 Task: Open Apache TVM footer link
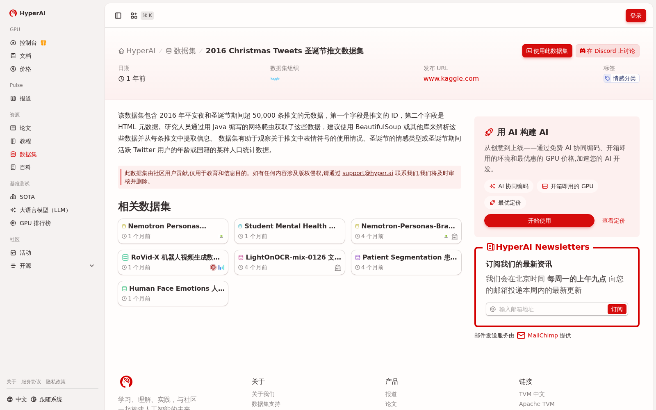(x=537, y=404)
